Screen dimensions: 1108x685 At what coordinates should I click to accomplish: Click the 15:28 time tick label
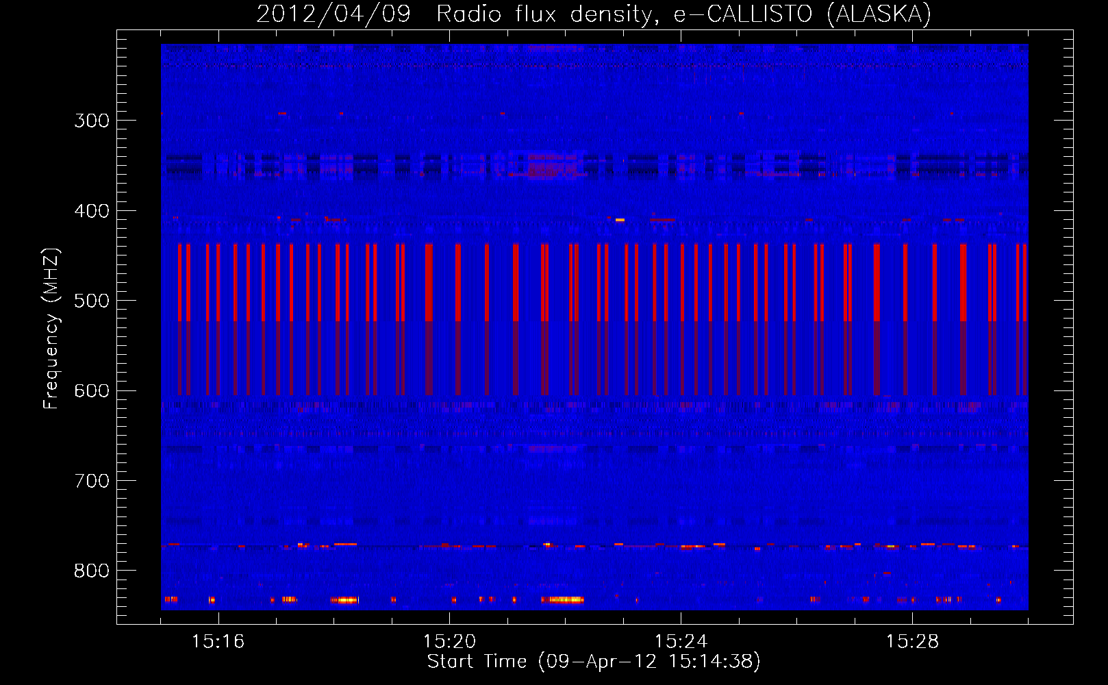pyautogui.click(x=913, y=641)
